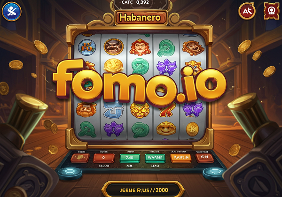
Task: Click the red winged emblem button
Action: tap(80, 158)
